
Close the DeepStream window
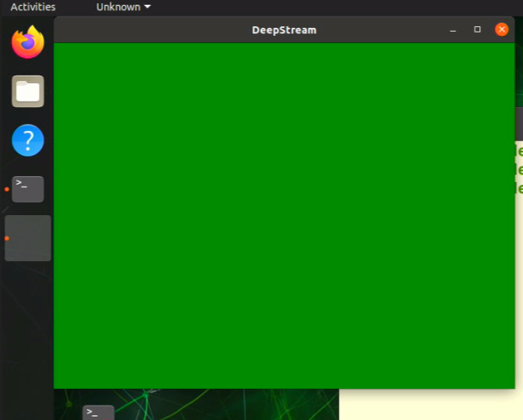point(502,29)
